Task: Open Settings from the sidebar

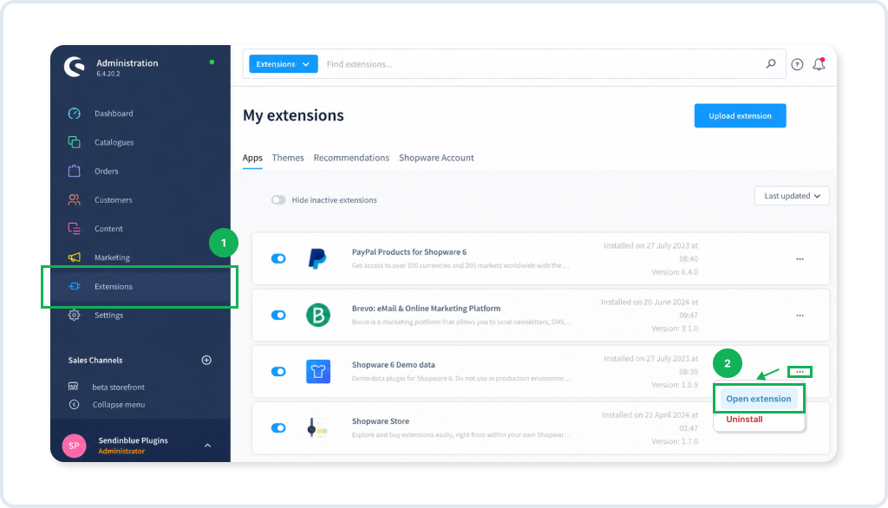Action: coord(108,316)
